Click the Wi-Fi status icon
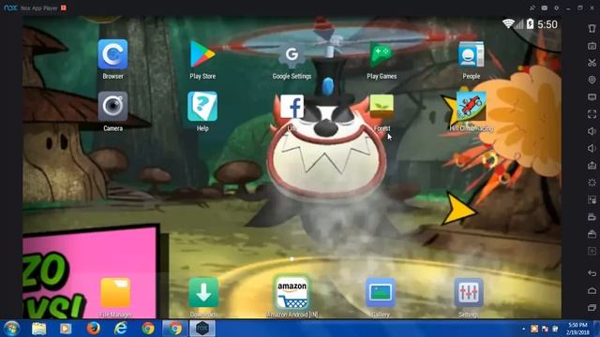The width and height of the screenshot is (600, 337). point(508,24)
